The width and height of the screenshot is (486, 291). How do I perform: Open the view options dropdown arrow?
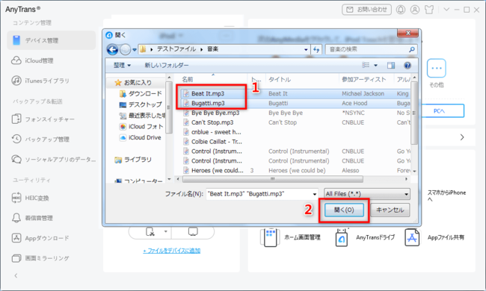pyautogui.click(x=375, y=65)
